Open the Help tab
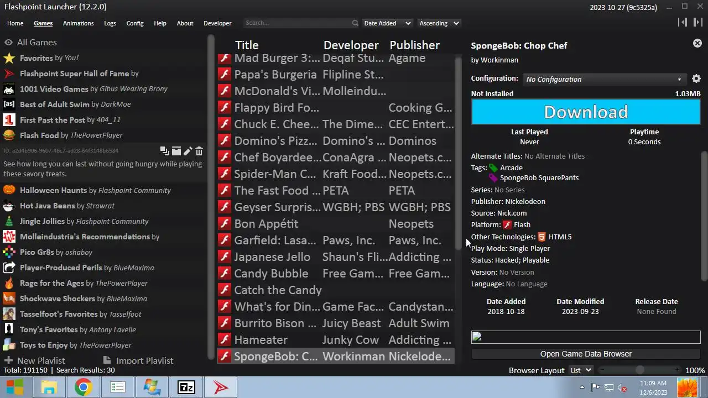 160,23
